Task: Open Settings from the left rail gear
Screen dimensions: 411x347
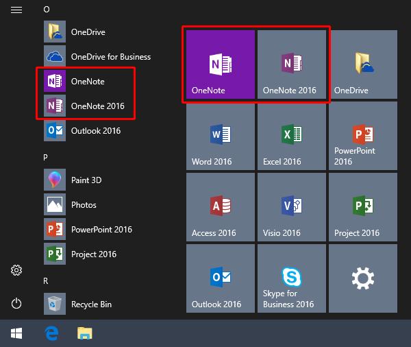Action: 16,270
